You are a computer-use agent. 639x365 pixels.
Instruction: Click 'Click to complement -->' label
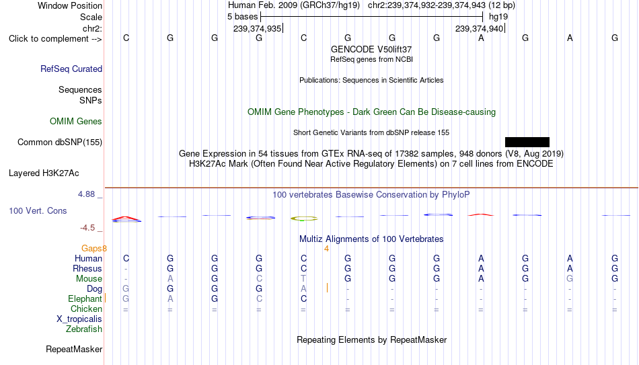55,39
